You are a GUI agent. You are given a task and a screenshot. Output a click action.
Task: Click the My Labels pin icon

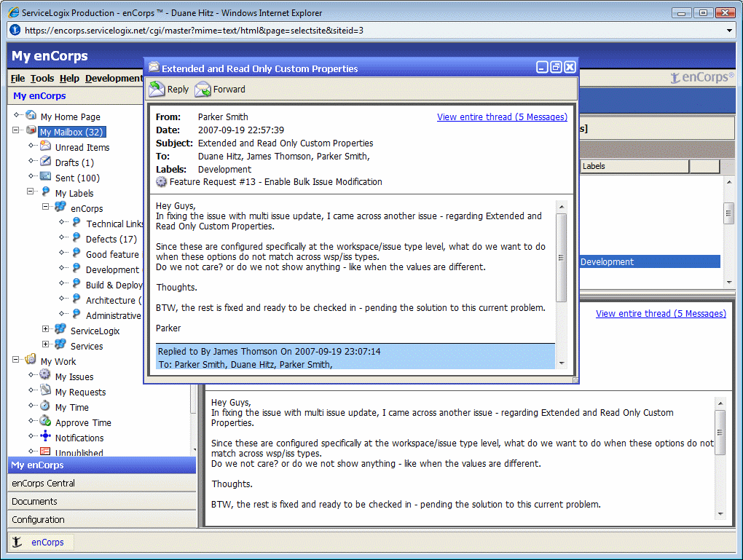tap(45, 192)
